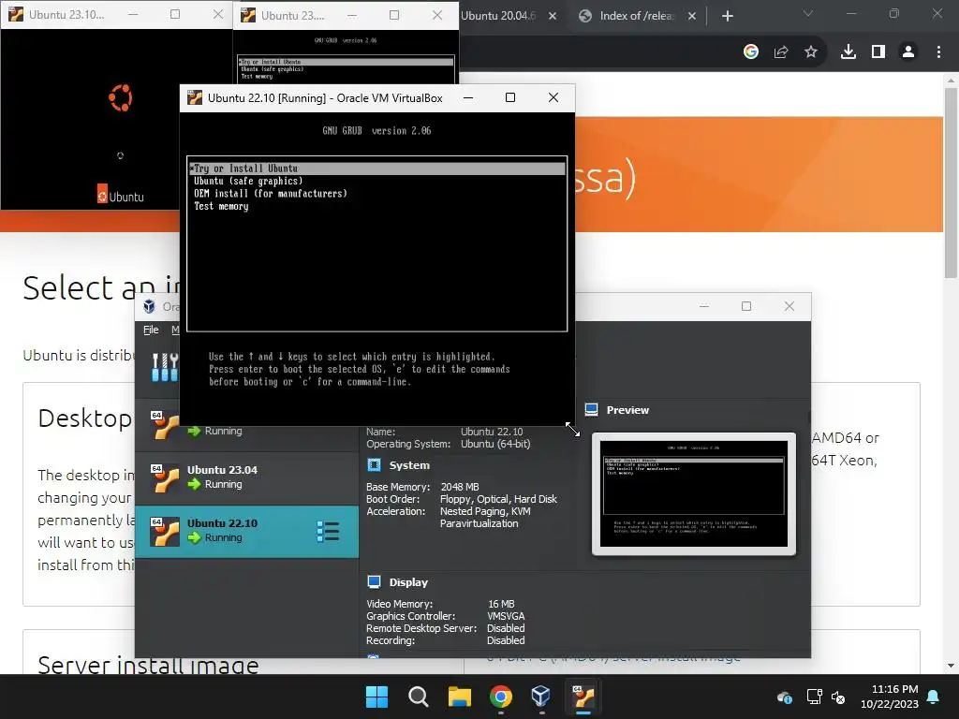Click the System chip icon
This screenshot has height=719, width=959.
click(x=374, y=464)
